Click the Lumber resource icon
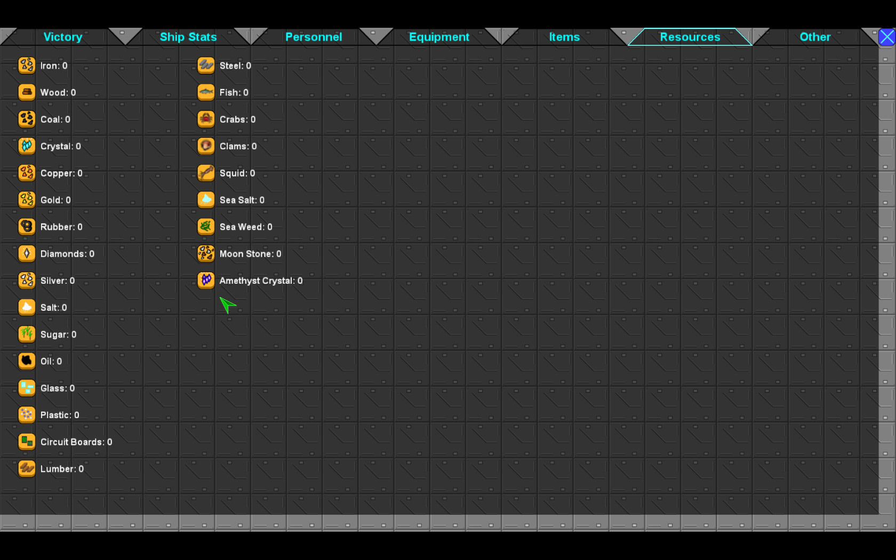Image resolution: width=896 pixels, height=560 pixels. click(x=27, y=469)
